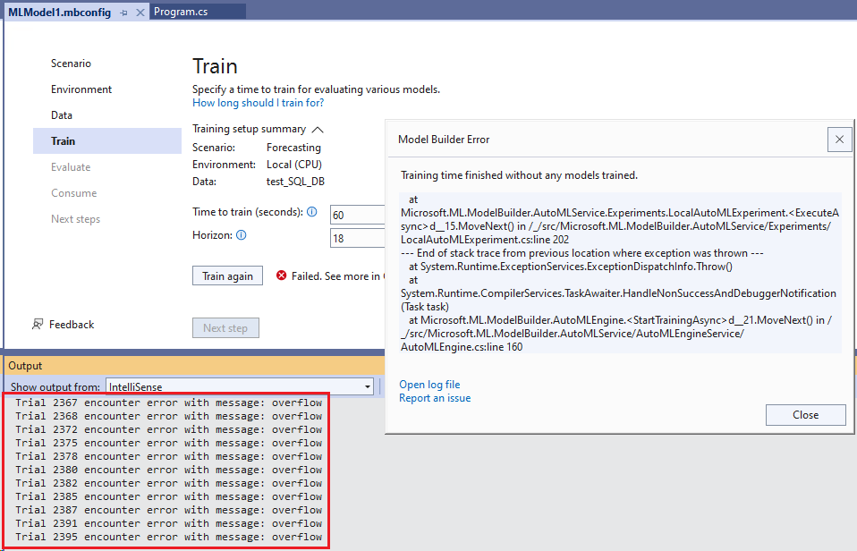857x551 pixels.
Task: Switch to the Program.cs tab
Action: pos(181,12)
